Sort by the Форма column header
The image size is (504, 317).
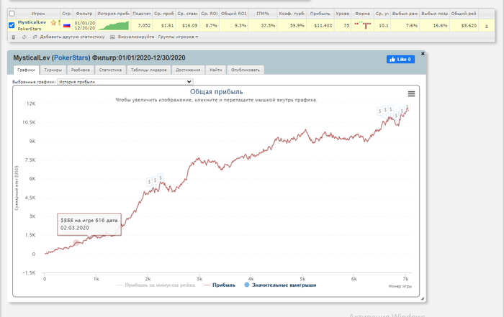click(362, 14)
